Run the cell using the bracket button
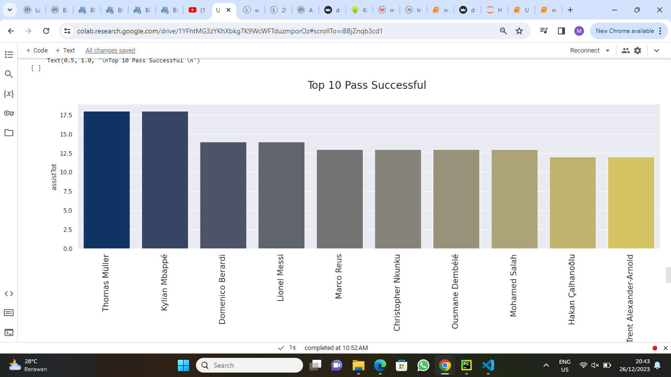The height and width of the screenshot is (377, 671). coord(36,68)
